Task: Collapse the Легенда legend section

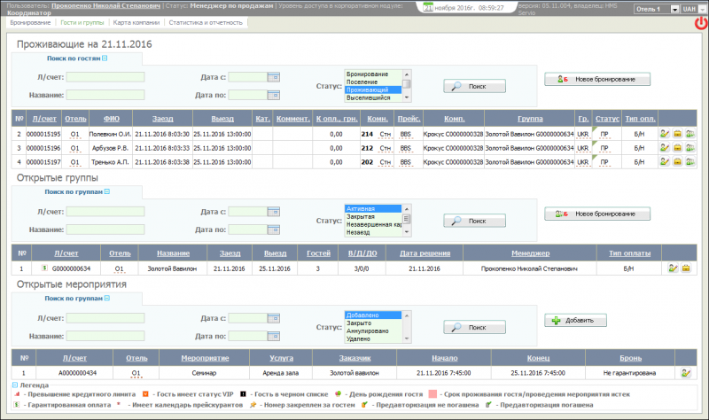Action: pos(13,385)
